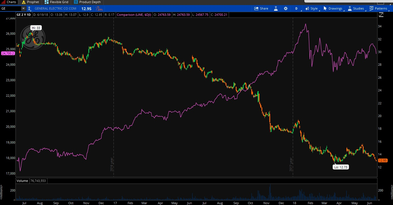Click the 12.95 last price in header
This screenshot has height=205, width=393.
(x=86, y=8)
